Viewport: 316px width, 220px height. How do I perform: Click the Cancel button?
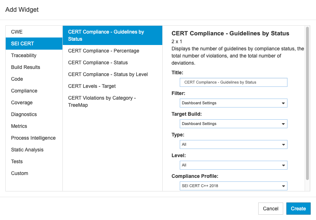[271, 209]
